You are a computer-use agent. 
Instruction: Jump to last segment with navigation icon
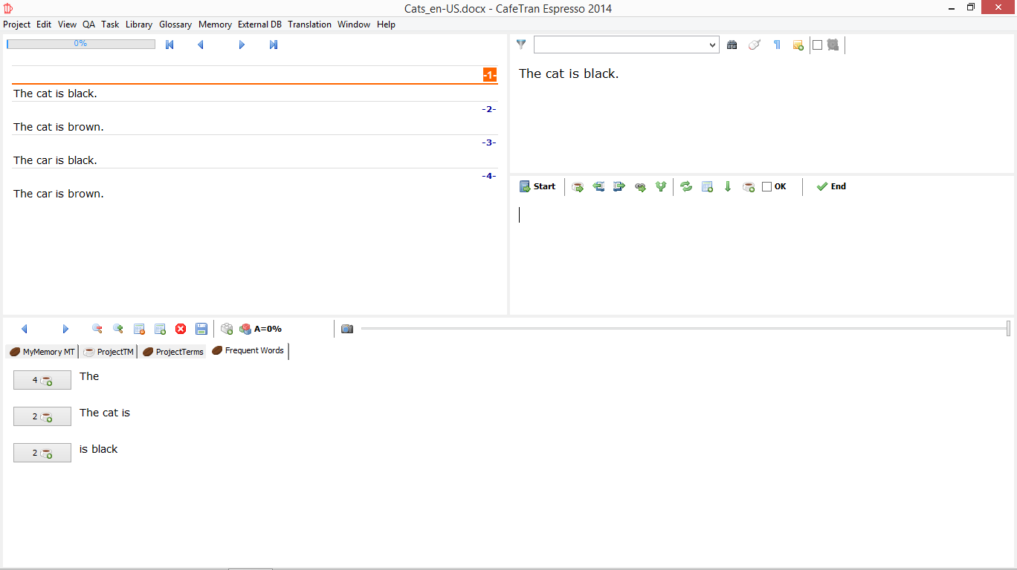(274, 45)
